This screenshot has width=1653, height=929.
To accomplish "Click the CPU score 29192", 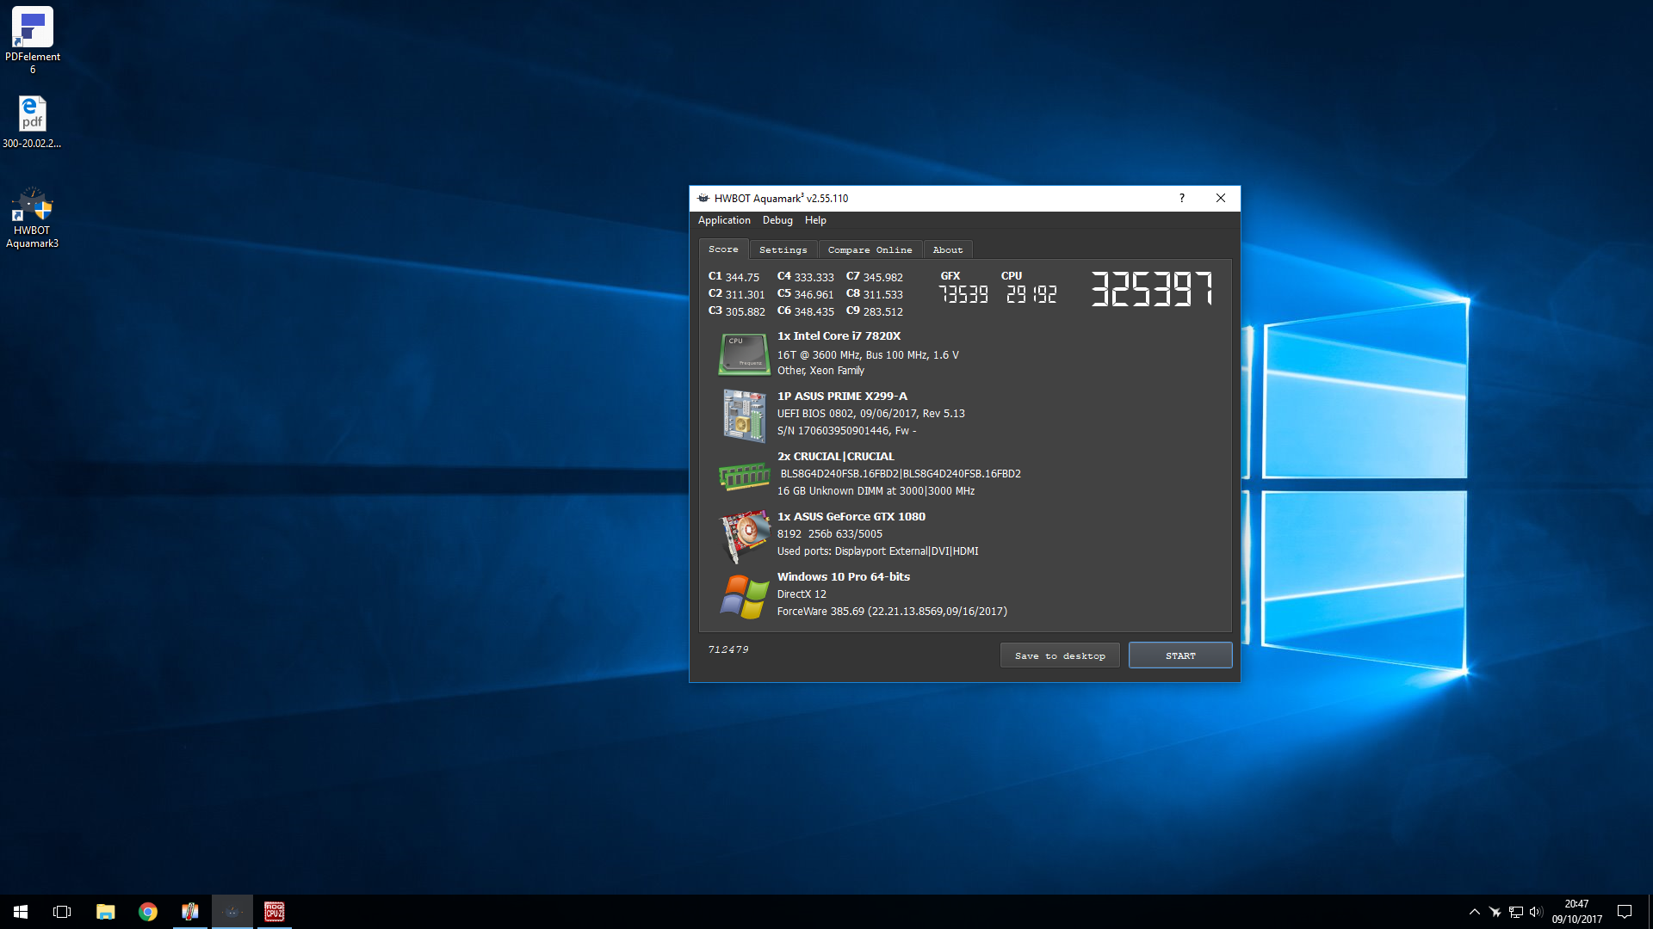I will (1031, 294).
